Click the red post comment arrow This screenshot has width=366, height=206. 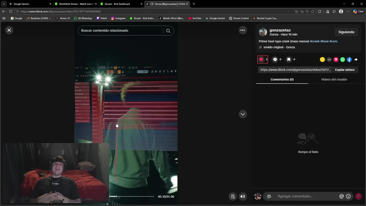pyautogui.click(x=358, y=196)
